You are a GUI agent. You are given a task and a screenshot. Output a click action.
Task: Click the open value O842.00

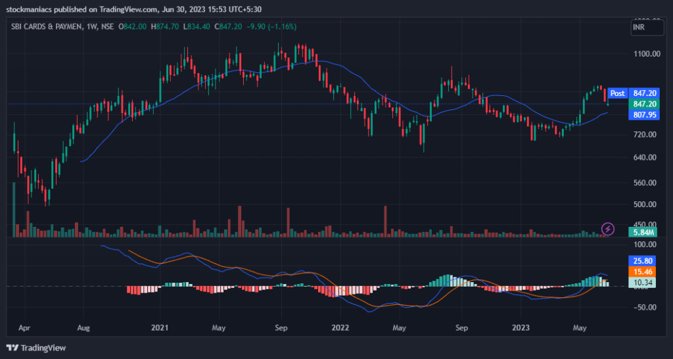tap(132, 26)
